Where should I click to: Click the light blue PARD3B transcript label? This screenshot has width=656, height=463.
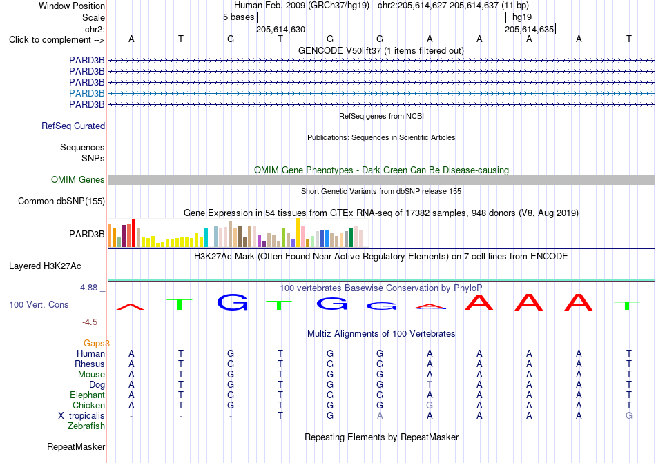coord(86,93)
